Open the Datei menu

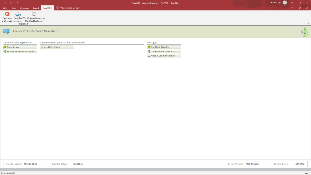5,8
